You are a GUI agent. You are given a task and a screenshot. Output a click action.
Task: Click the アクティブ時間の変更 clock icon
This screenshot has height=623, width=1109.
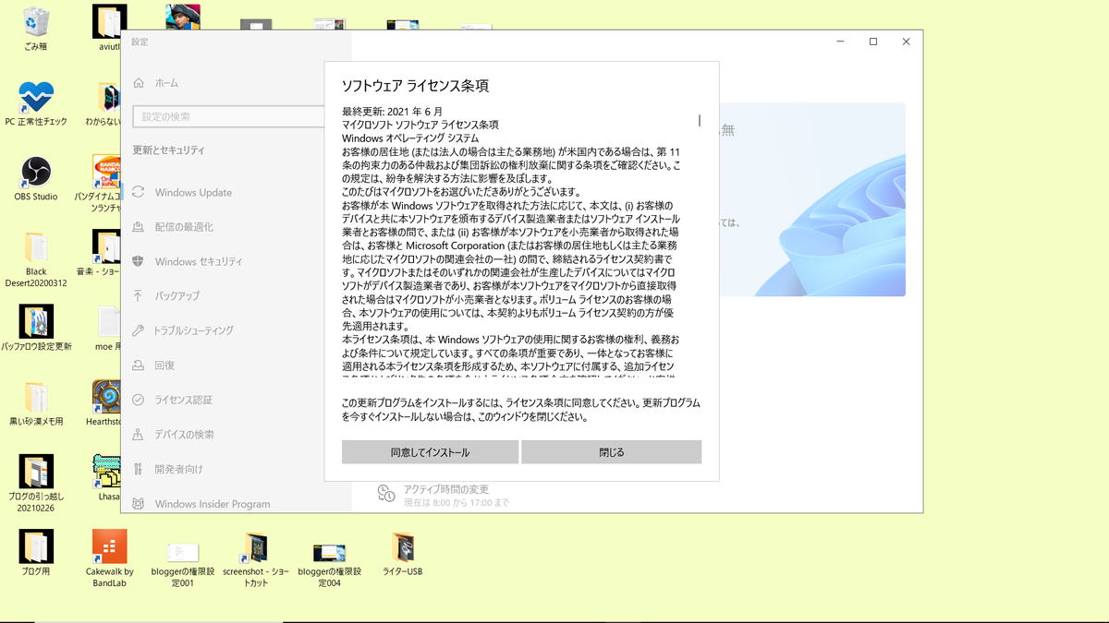386,494
